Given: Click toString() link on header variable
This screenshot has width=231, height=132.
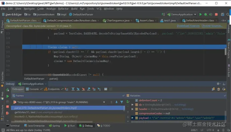Looking at the screenshot, I should (x=188, y=109).
